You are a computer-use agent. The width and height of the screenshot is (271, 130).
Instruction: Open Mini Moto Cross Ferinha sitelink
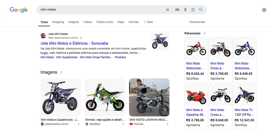click(x=96, y=57)
